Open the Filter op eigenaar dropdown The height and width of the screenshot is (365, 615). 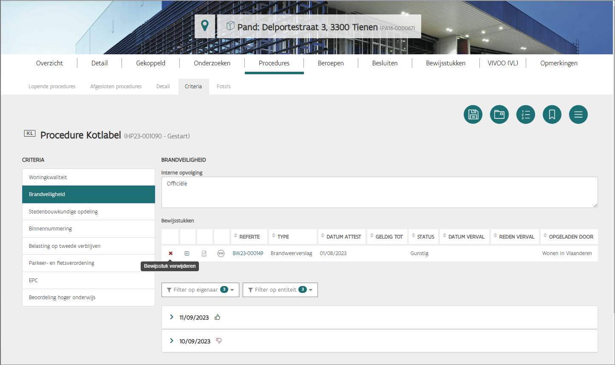(200, 290)
